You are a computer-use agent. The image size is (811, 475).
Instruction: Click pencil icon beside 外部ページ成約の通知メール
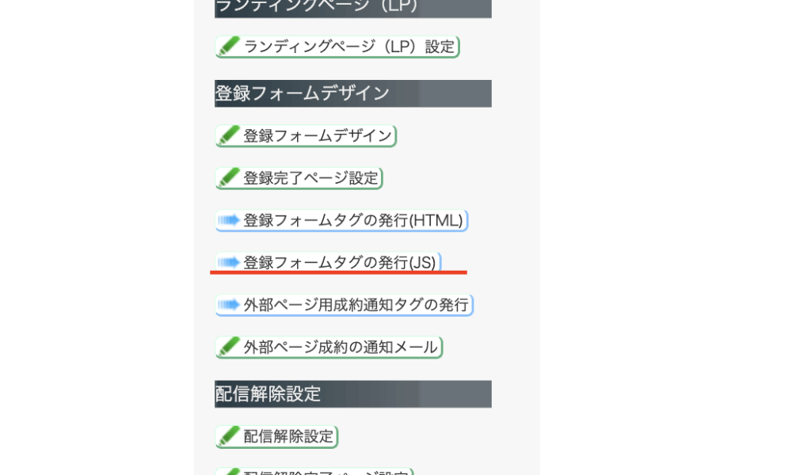click(x=229, y=347)
